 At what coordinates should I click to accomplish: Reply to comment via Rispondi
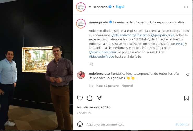(127, 86)
